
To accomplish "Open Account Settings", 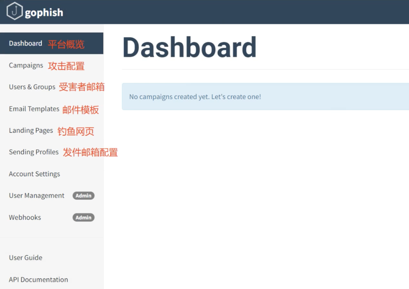I will click(x=34, y=174).
